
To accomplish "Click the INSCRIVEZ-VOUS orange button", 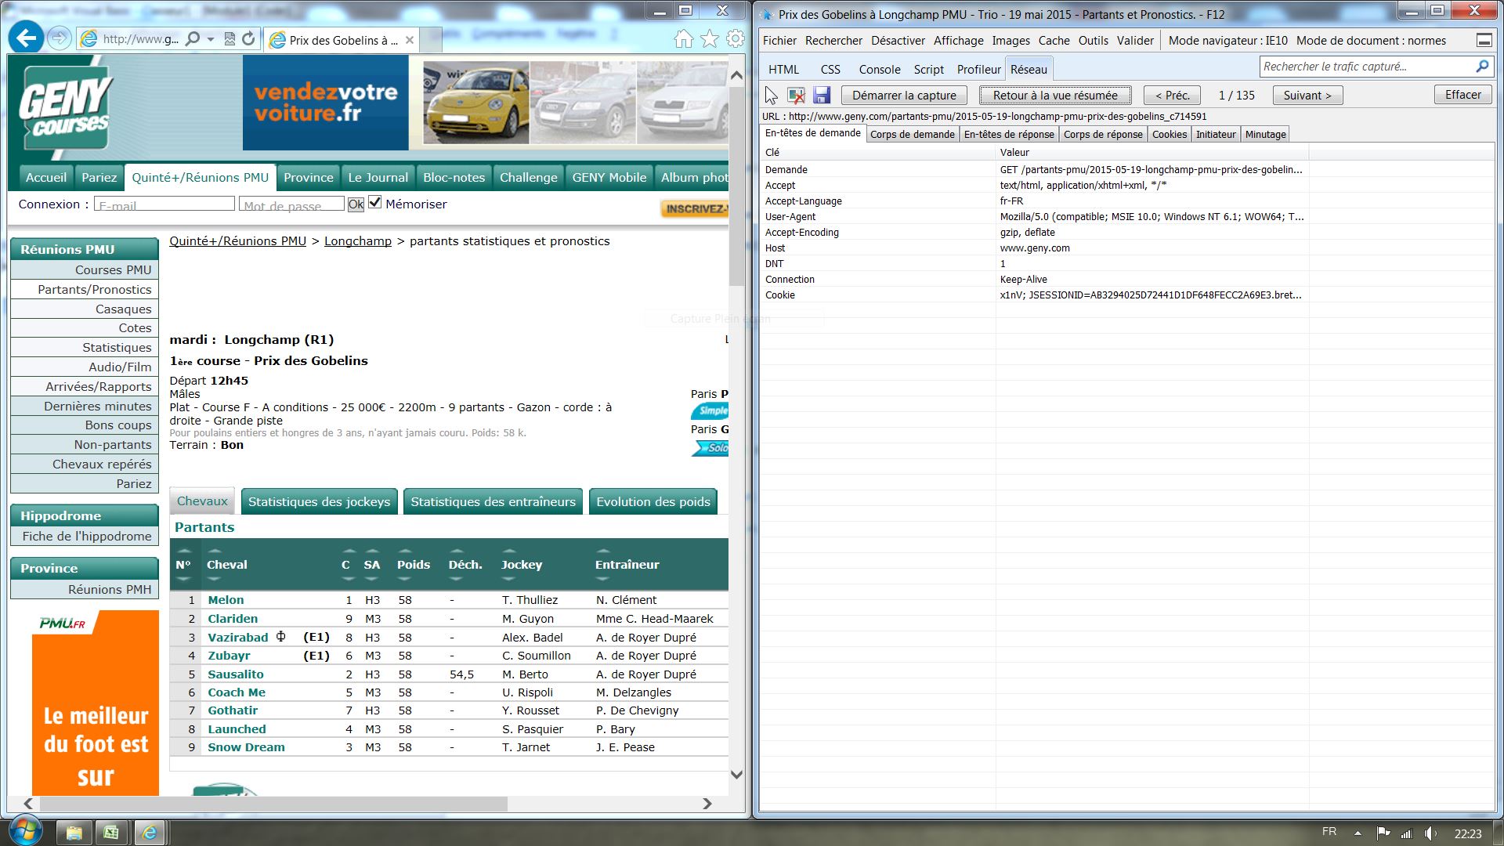I will pos(695,208).
